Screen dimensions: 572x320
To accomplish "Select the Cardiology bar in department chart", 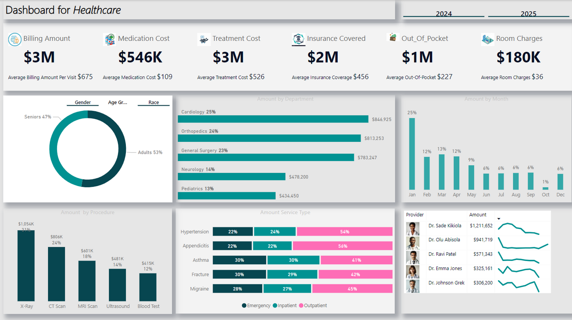I will (x=273, y=119).
